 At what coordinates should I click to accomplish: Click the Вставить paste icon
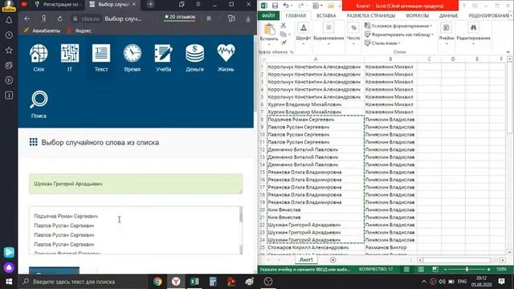(x=269, y=32)
